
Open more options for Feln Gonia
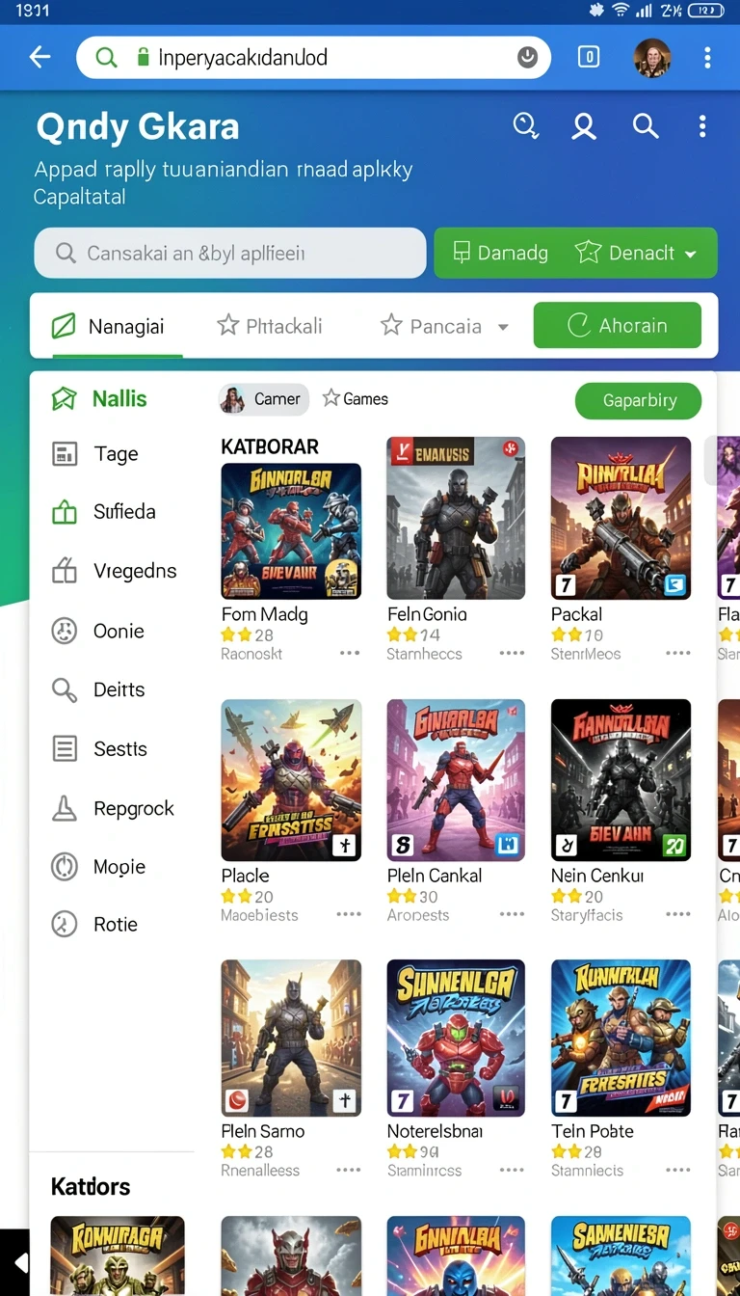tap(512, 654)
